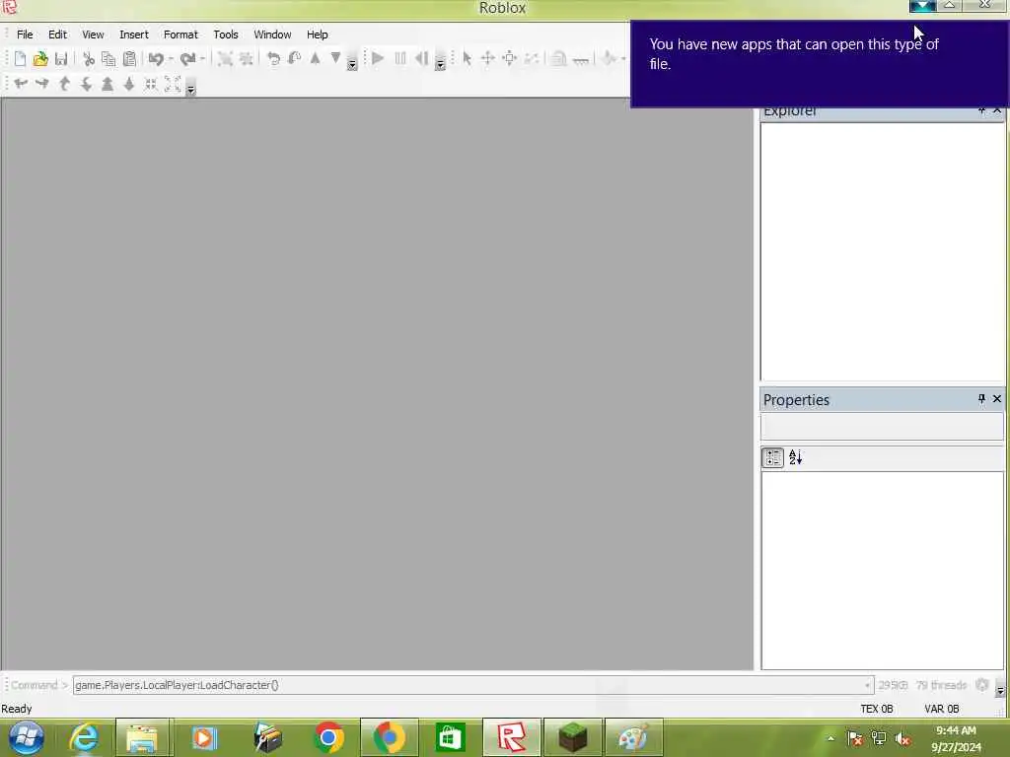Open Internet Explorer from the taskbar
1010x757 pixels.
(x=85, y=737)
